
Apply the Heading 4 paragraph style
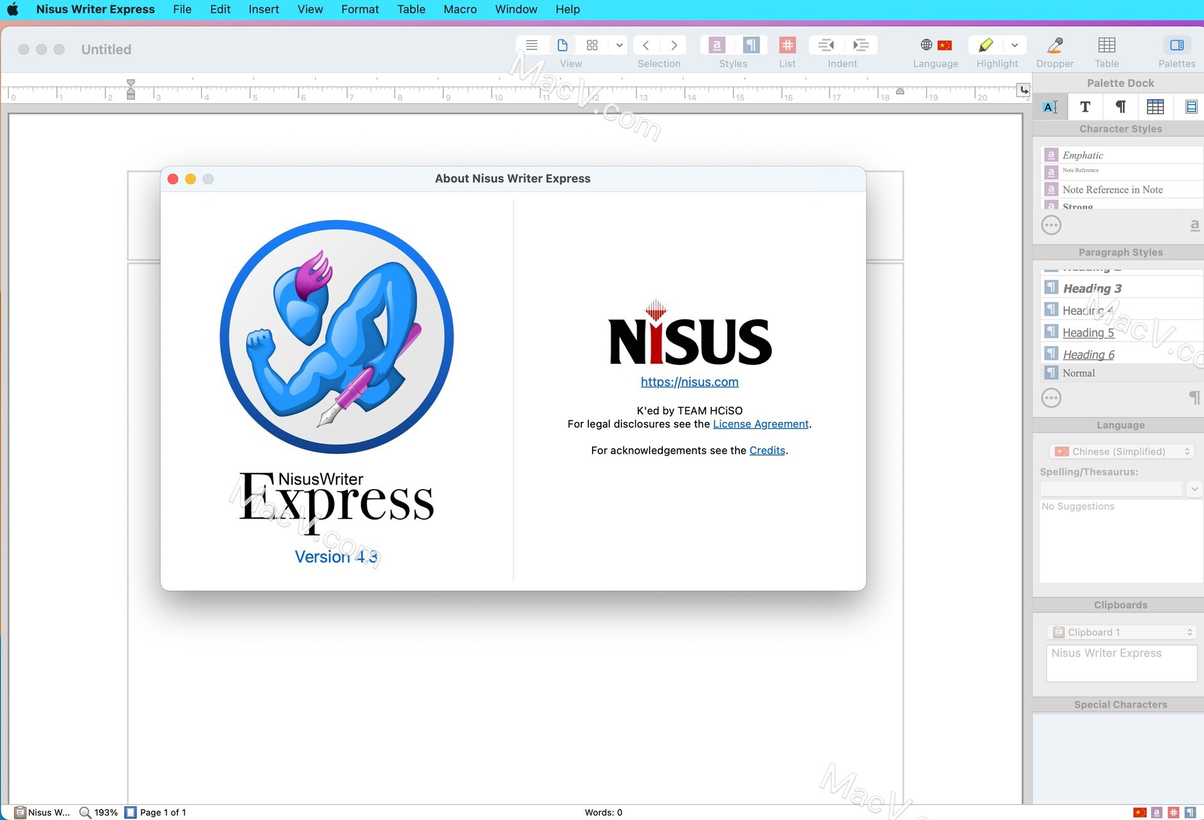pos(1121,310)
